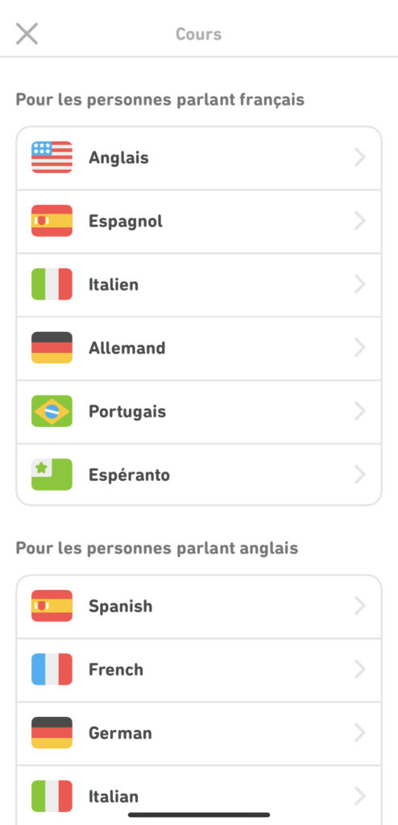Tap the Italy flag beside Italien

pyautogui.click(x=52, y=284)
